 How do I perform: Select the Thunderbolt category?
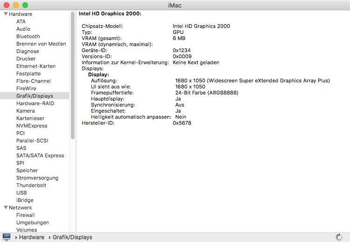pyautogui.click(x=31, y=185)
